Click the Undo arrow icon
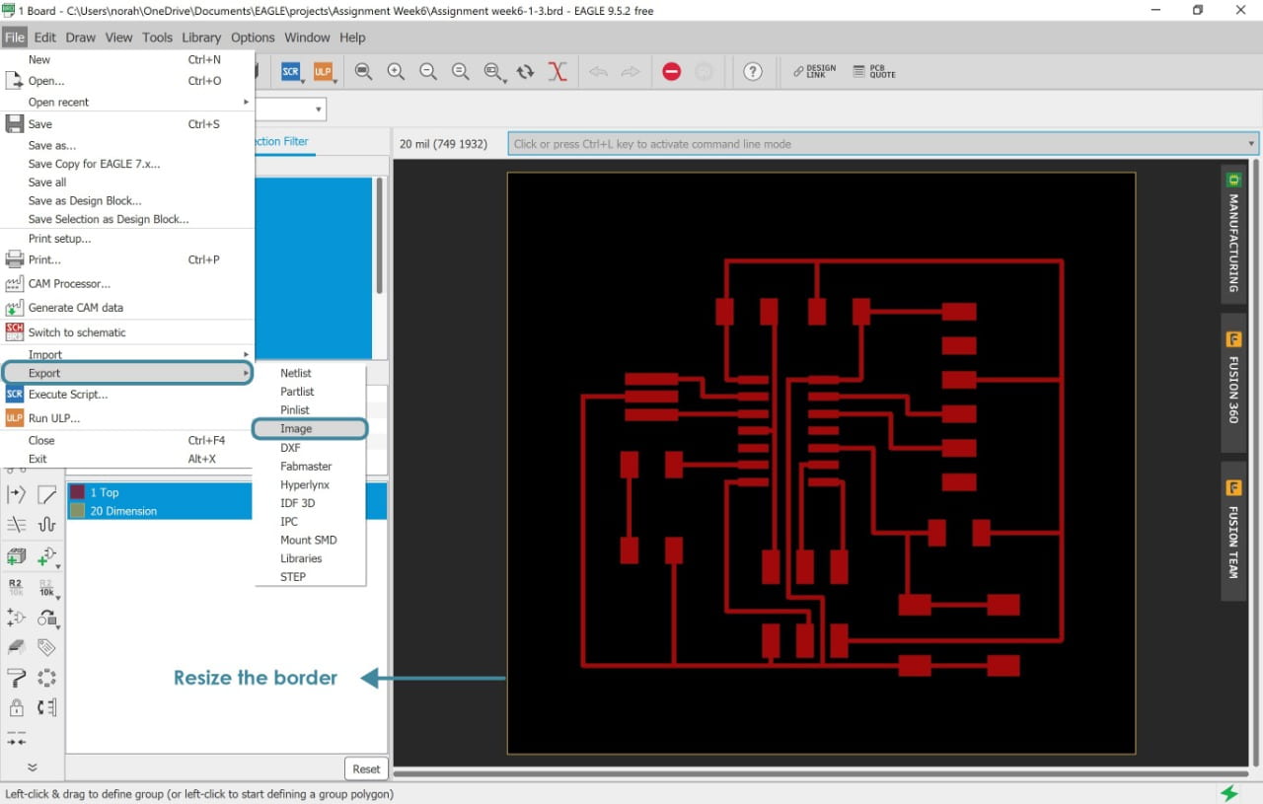Screen dimensions: 1263x804 point(598,71)
